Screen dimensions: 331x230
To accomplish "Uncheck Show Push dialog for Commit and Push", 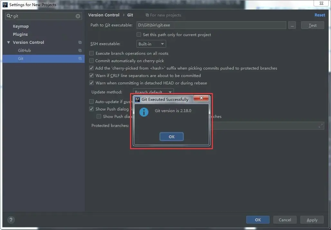I will click(91, 109).
